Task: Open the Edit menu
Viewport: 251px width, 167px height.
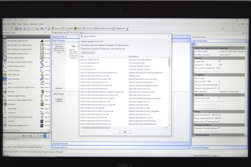Action: pos(14,24)
